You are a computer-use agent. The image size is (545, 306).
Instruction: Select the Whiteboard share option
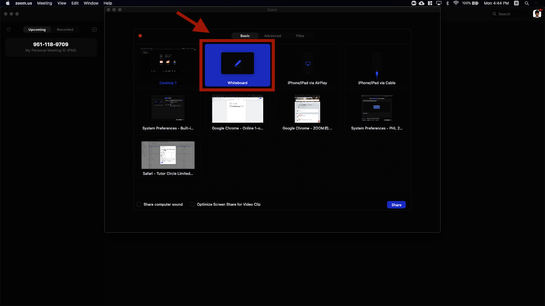click(x=237, y=65)
